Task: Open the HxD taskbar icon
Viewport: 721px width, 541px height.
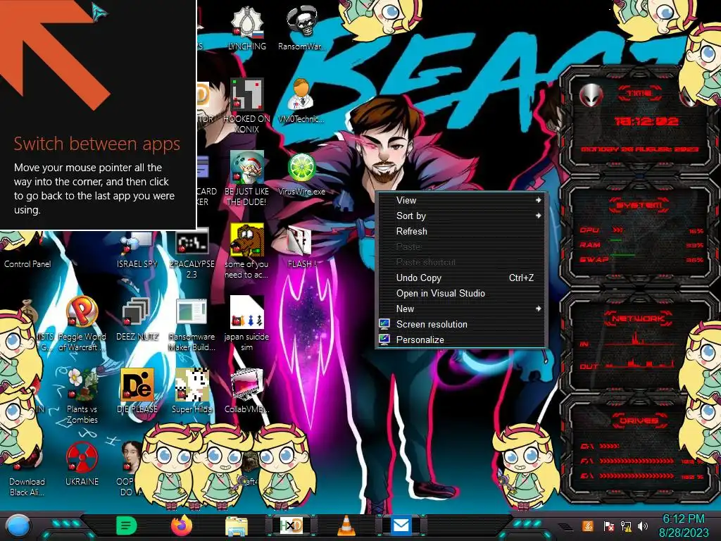Action: pos(291,526)
